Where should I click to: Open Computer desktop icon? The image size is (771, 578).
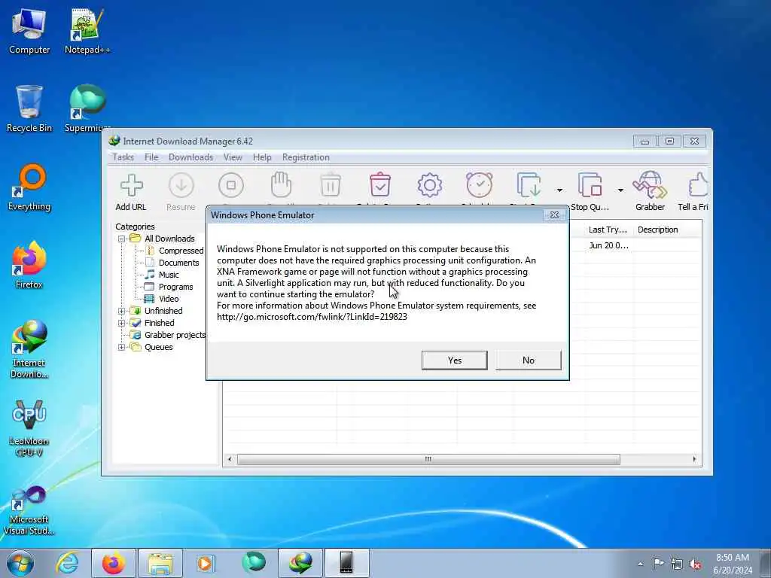tap(29, 31)
